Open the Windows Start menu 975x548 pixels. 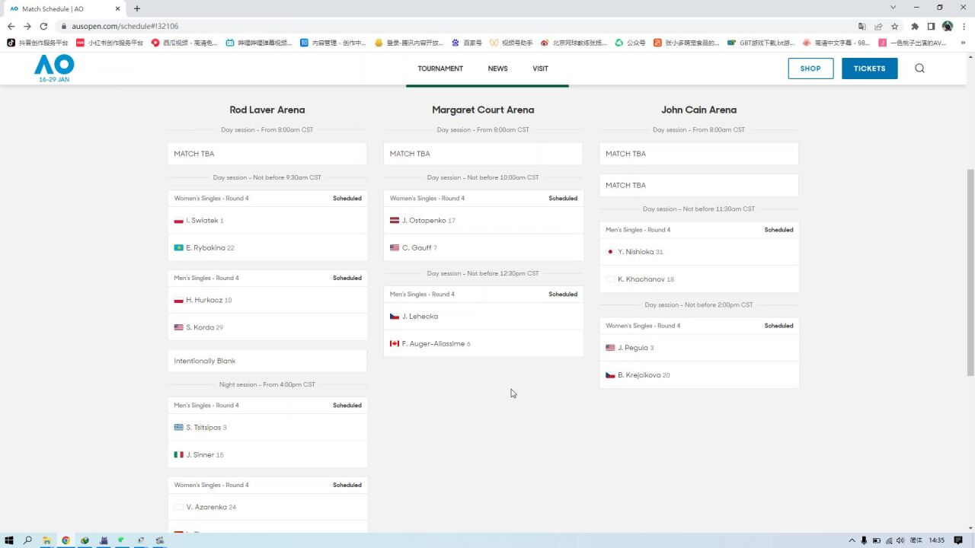(9, 540)
